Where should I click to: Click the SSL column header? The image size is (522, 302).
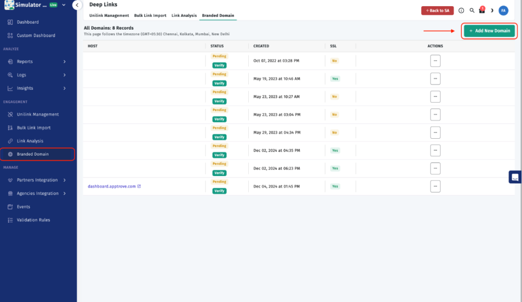coord(333,46)
